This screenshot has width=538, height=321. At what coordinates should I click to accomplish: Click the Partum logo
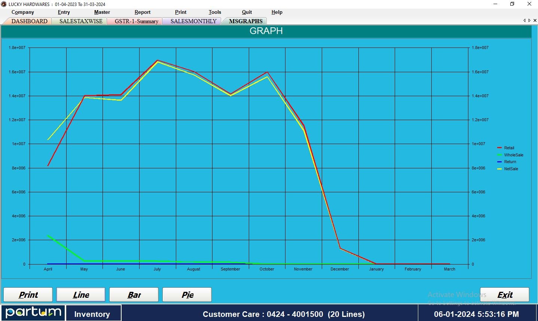pyautogui.click(x=33, y=313)
